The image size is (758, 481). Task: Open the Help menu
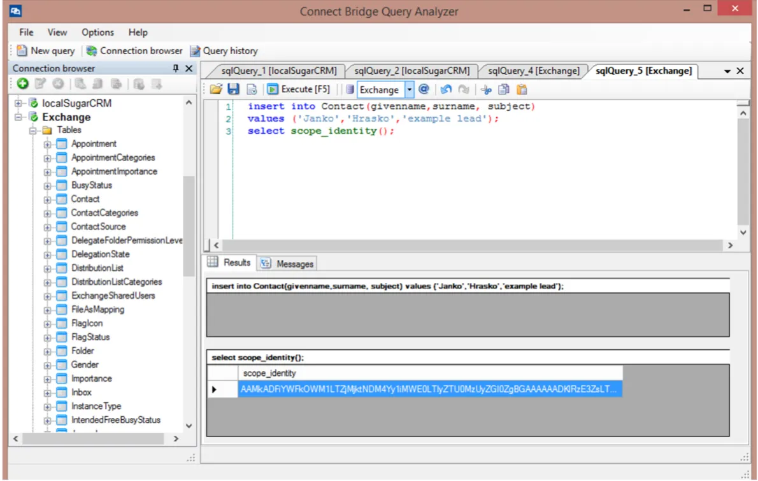point(138,32)
